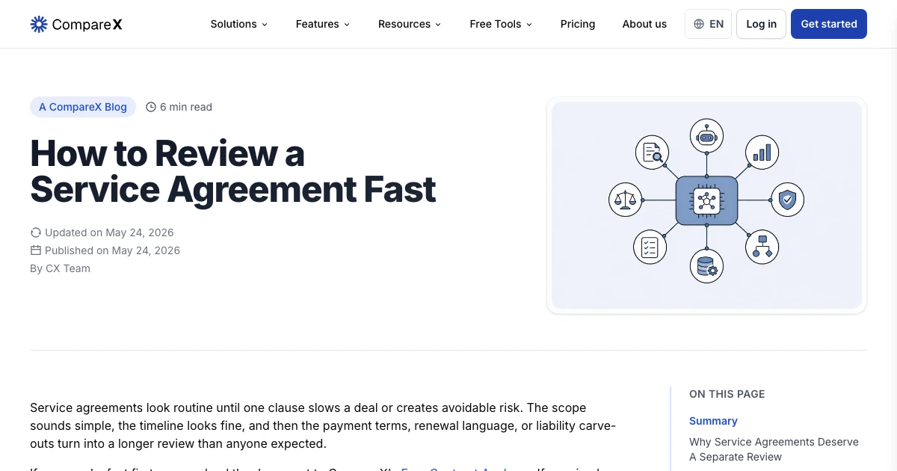Click the Updated on May 24, 2026 text
The height and width of the screenshot is (471, 897).
(109, 233)
